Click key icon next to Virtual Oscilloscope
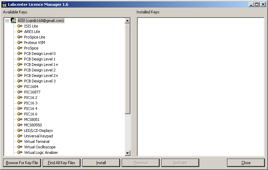Image resolution: width=268 pixels, height=170 pixels. 20,147
